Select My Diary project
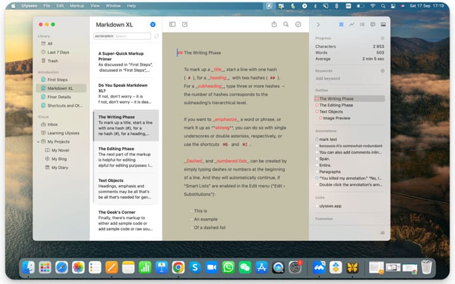455x284 pixels. tap(61, 167)
